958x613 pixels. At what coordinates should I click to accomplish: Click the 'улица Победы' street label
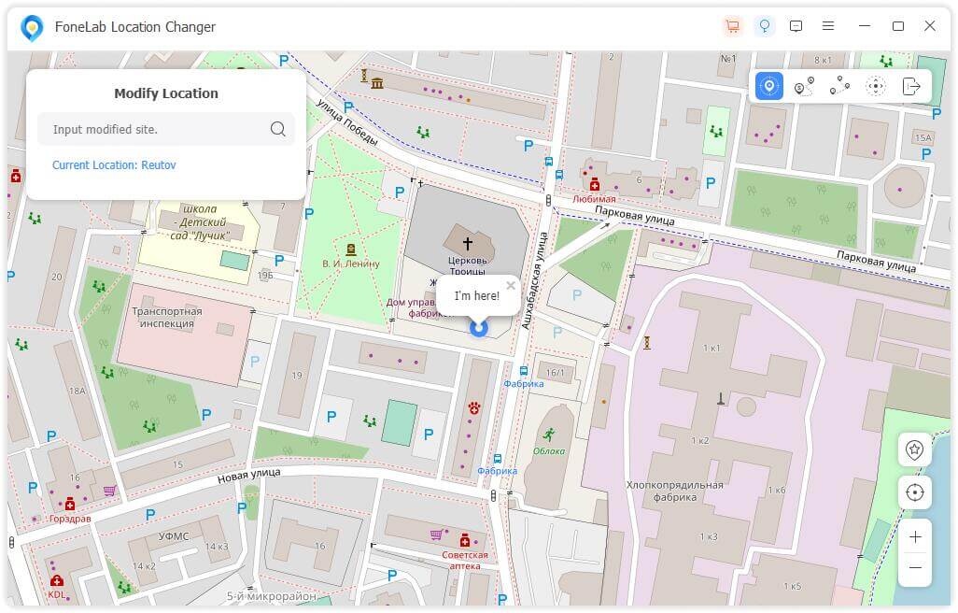point(347,121)
